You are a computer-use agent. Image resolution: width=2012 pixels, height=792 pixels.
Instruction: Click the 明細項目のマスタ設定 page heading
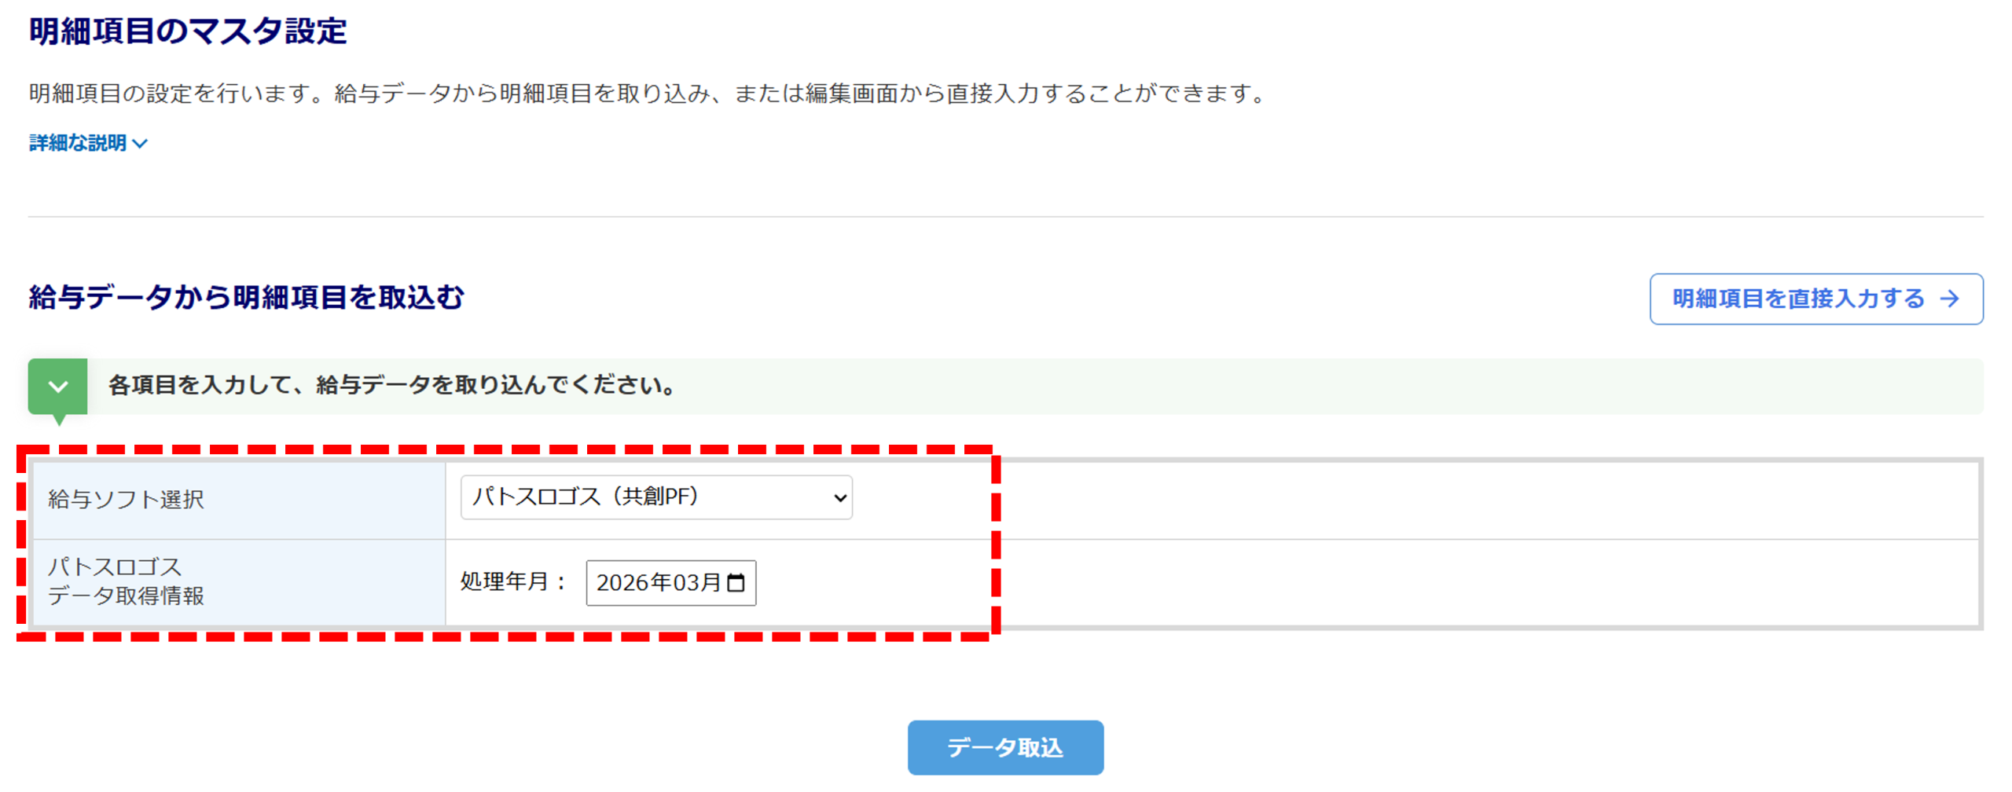click(188, 31)
